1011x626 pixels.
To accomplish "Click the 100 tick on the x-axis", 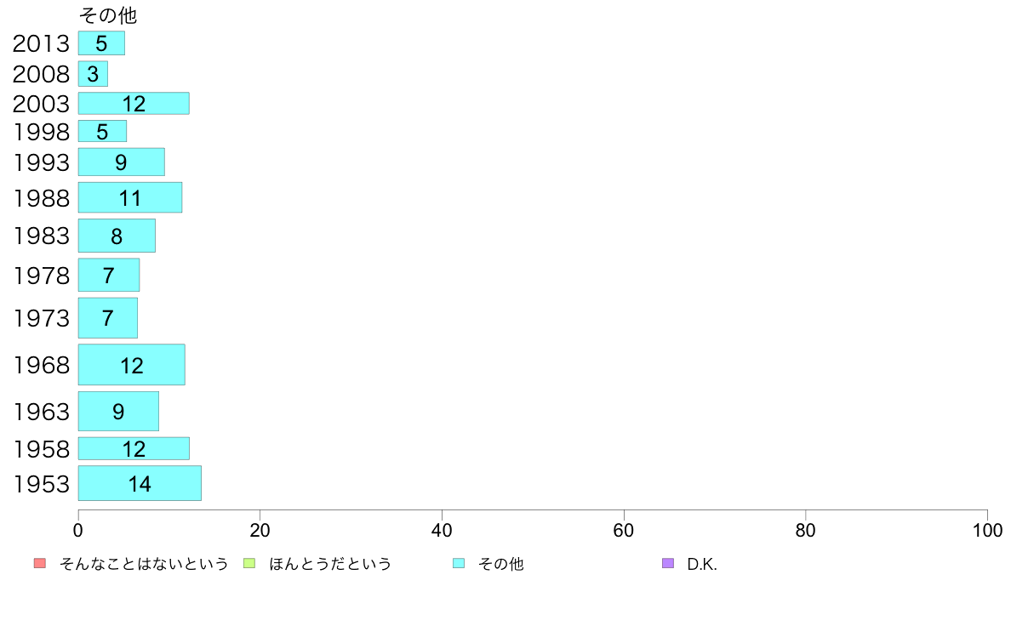I will (987, 530).
